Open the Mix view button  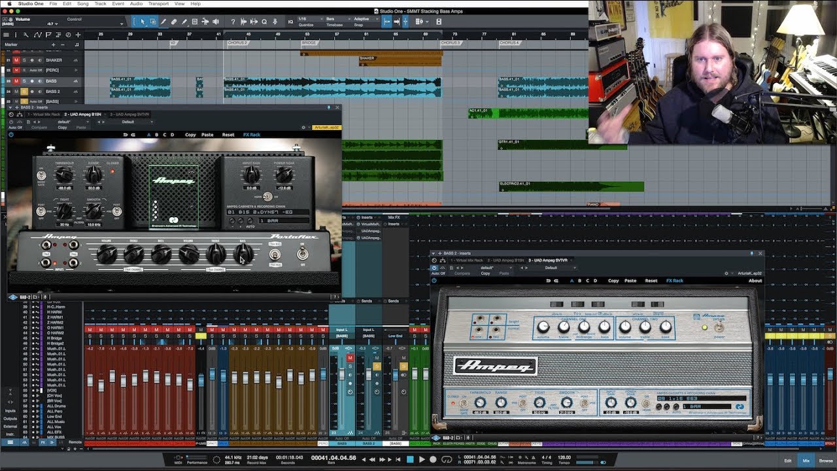806,461
